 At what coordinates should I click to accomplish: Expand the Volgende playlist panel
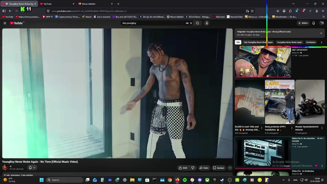point(321,33)
